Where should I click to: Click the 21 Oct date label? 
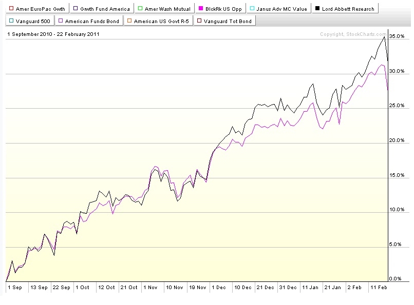129,288
